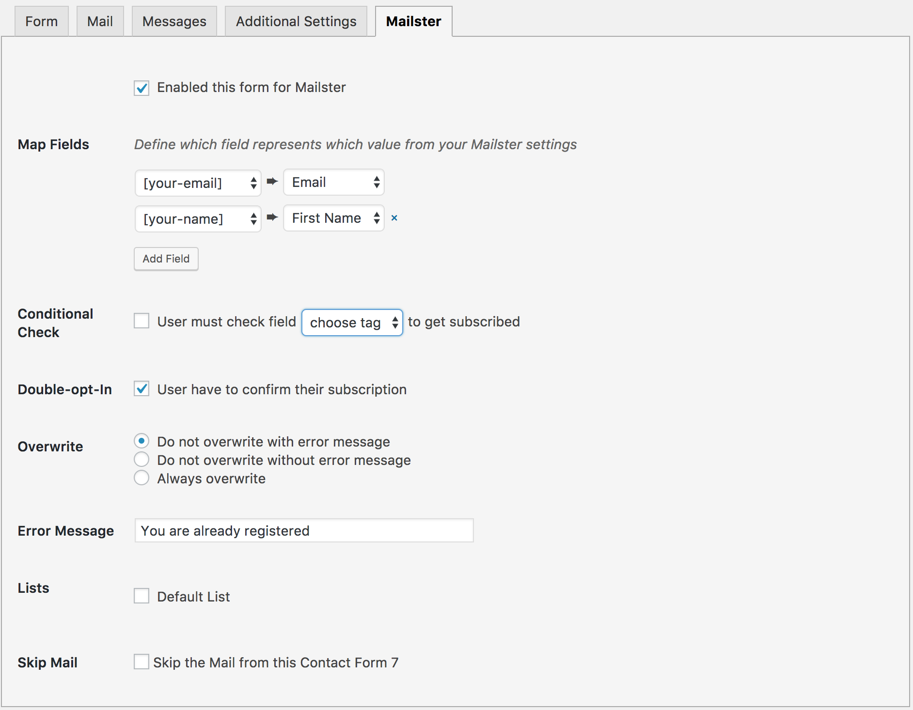Tick the Default List checkbox
Image resolution: width=913 pixels, height=710 pixels.
click(142, 596)
